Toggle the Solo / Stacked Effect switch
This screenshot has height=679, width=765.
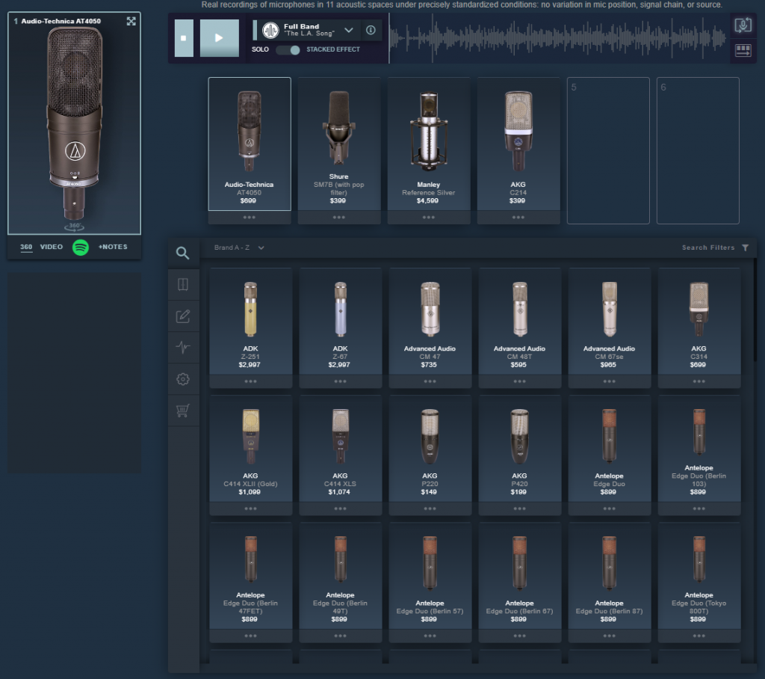288,50
